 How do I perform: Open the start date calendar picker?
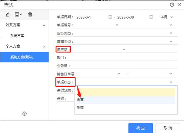[110, 17]
